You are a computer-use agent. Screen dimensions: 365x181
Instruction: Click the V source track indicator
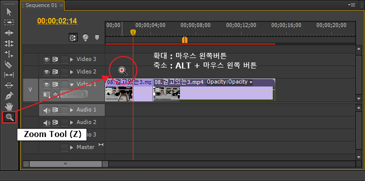[30, 89]
